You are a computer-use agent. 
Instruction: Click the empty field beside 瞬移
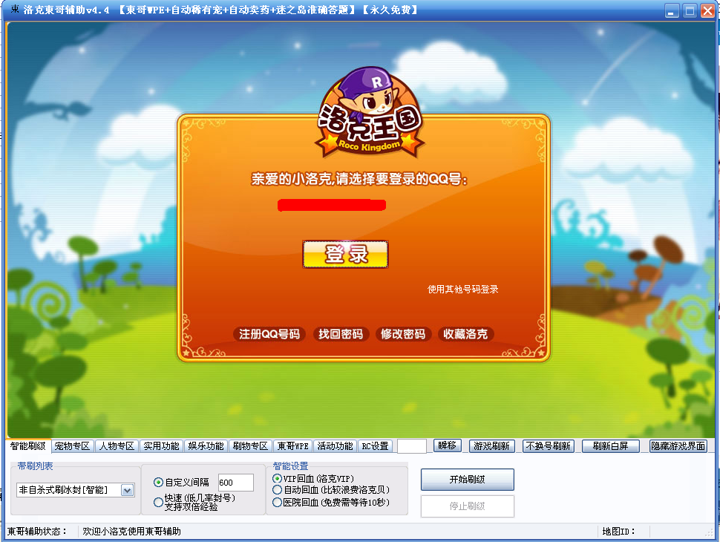click(412, 446)
